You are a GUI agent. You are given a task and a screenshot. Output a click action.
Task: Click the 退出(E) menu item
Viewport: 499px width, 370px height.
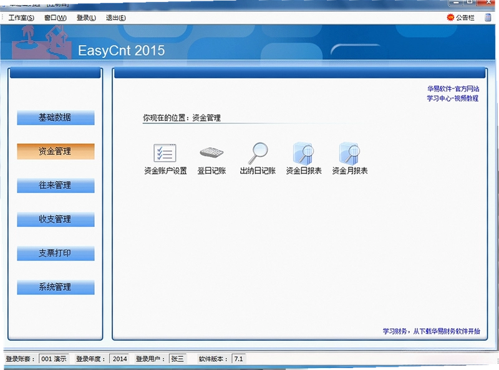pos(116,18)
